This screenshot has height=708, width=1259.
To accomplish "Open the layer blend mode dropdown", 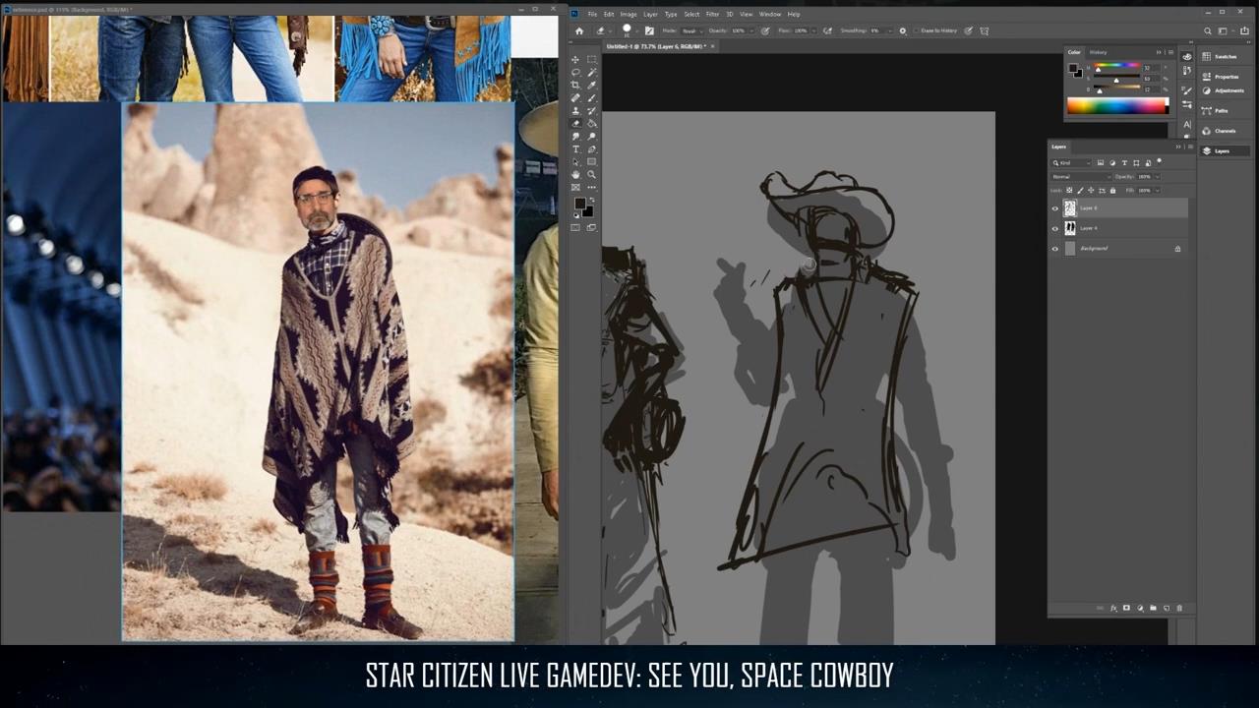I will point(1080,177).
